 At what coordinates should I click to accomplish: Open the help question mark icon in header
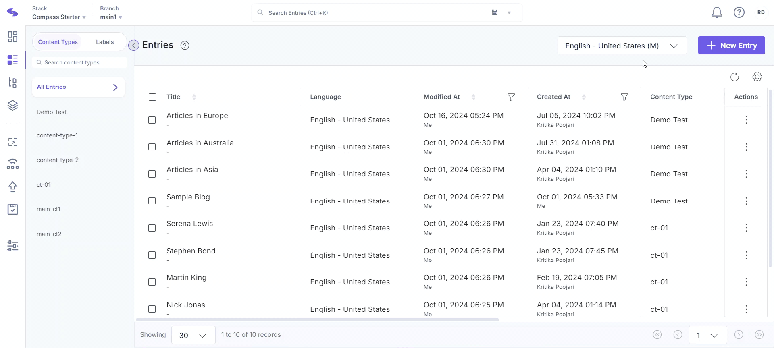tap(739, 12)
